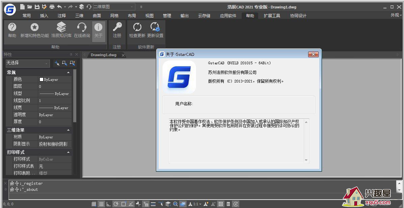Screen dimensions: 404x208
Task: Collapse the 三维效果 section
Action: [68, 130]
